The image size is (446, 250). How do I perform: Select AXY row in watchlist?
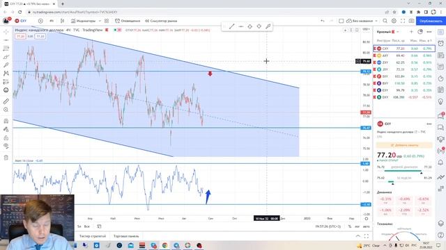coord(404,56)
